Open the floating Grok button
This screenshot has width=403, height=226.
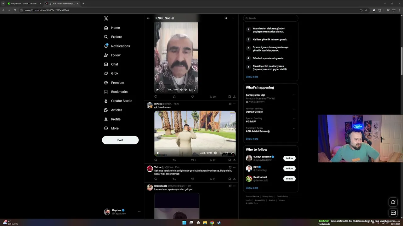click(393, 202)
